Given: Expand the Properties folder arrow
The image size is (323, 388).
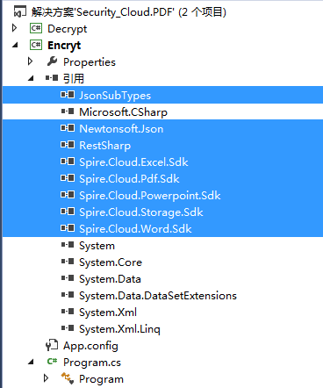Looking at the screenshot, I should [30, 61].
